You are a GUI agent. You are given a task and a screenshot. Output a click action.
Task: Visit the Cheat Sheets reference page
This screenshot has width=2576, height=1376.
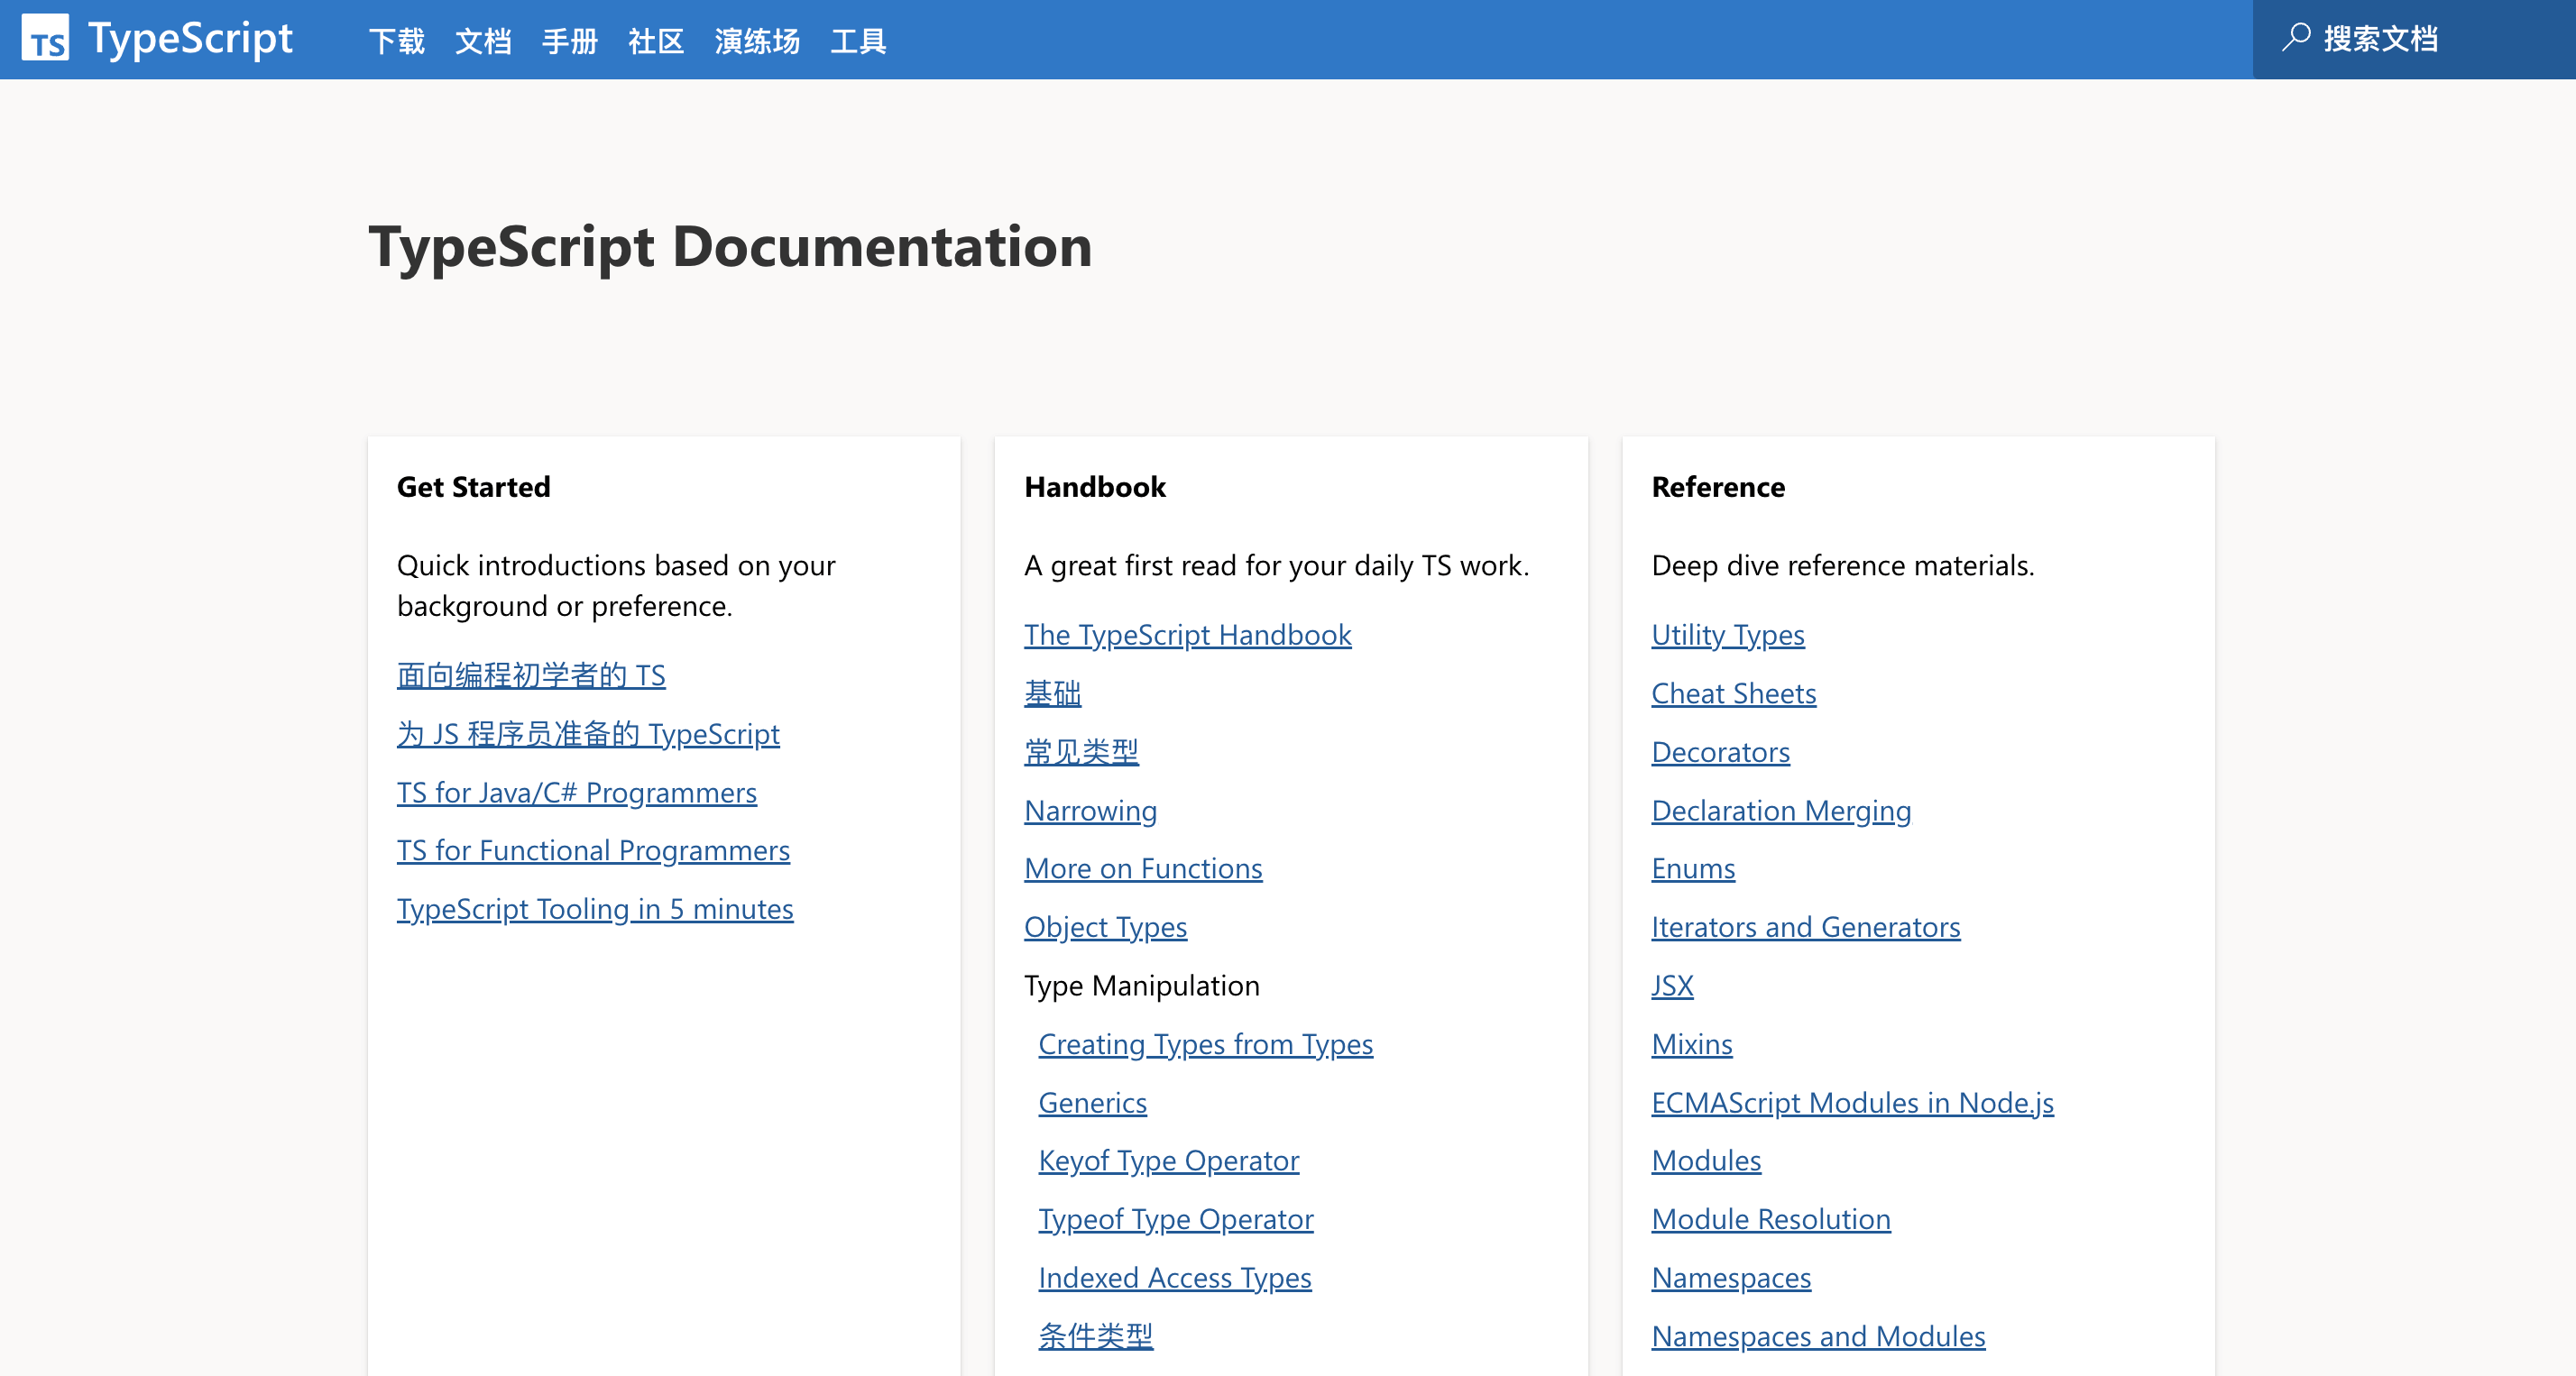[1733, 693]
